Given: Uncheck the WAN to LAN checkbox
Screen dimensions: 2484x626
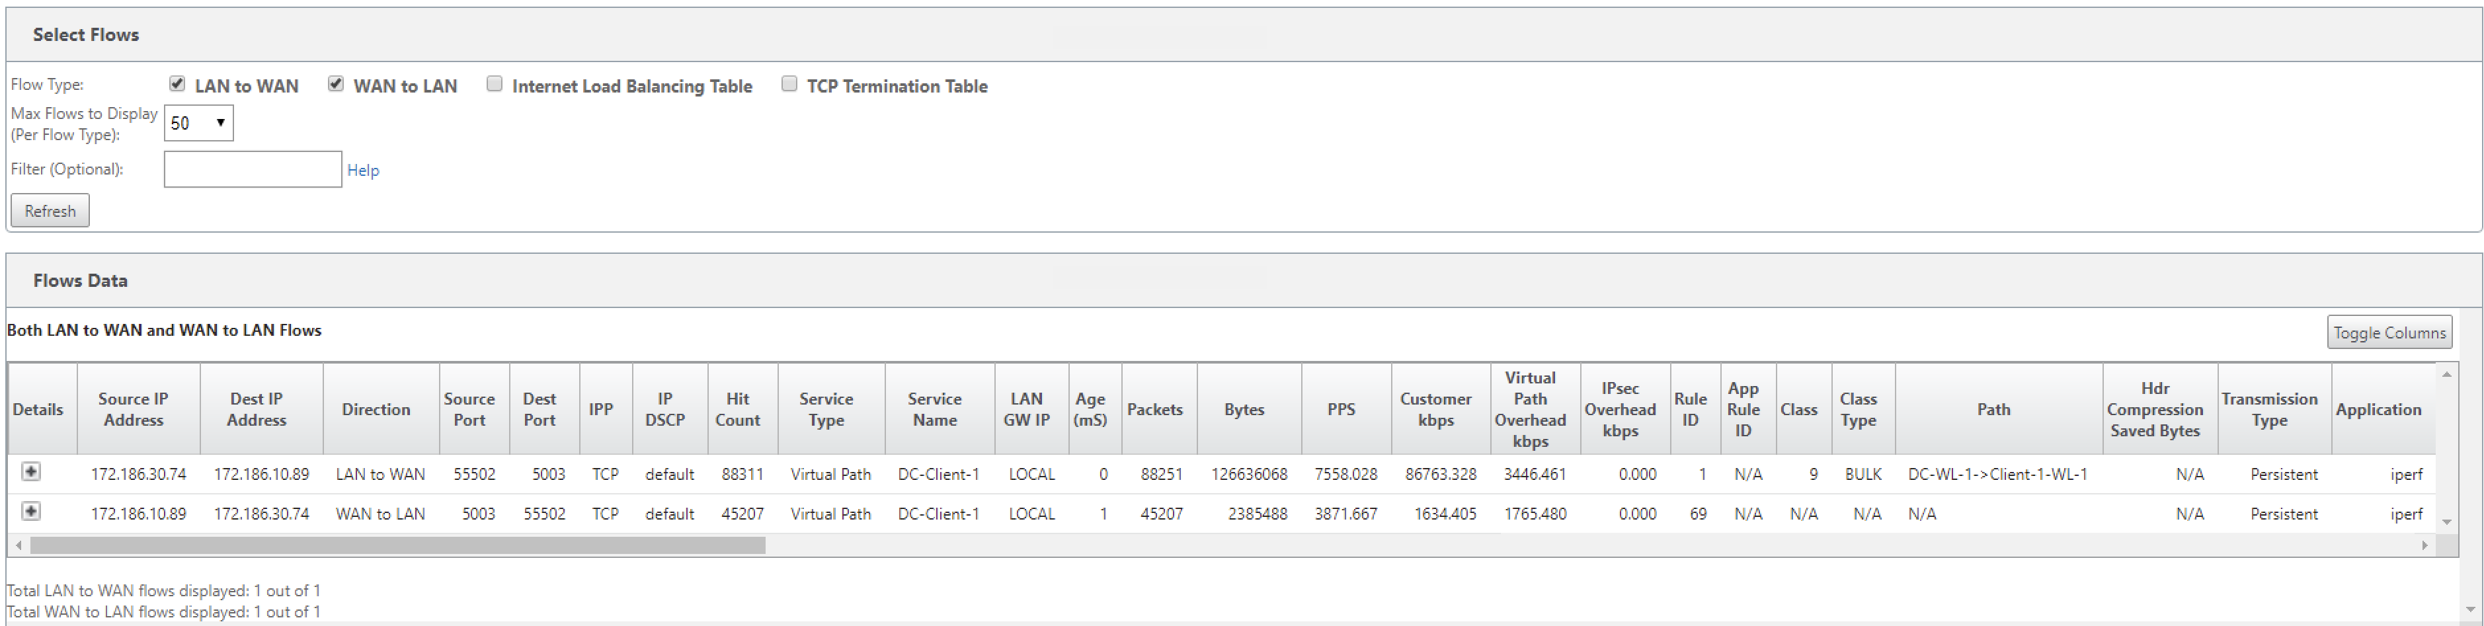Looking at the screenshot, I should 336,84.
